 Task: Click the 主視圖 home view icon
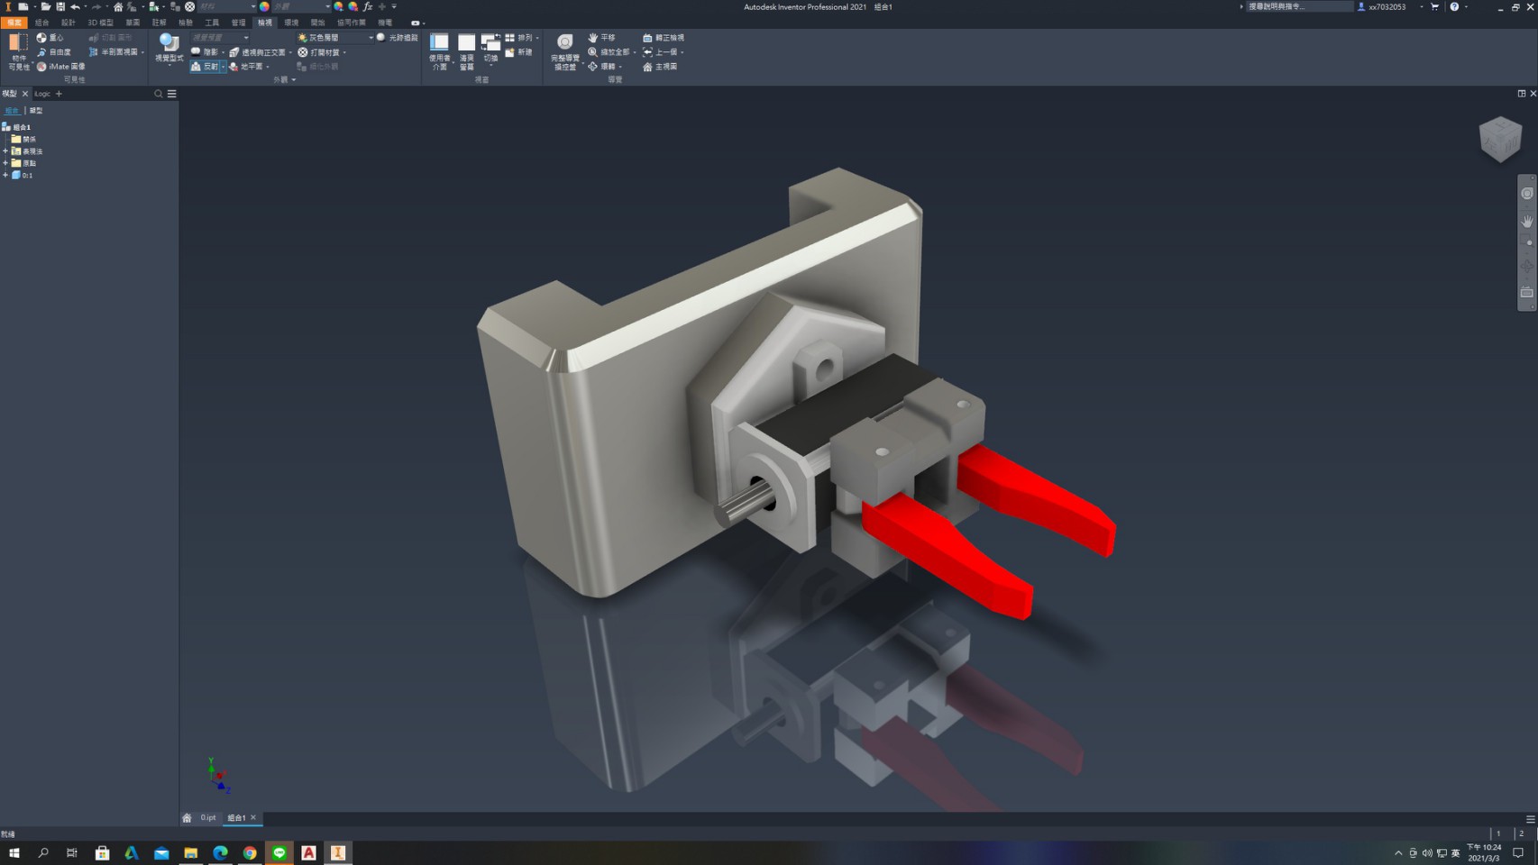click(659, 67)
